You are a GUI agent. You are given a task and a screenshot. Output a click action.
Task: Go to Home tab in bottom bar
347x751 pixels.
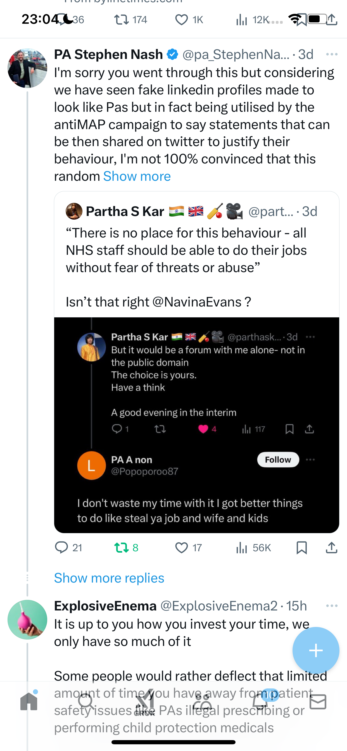[x=29, y=701]
